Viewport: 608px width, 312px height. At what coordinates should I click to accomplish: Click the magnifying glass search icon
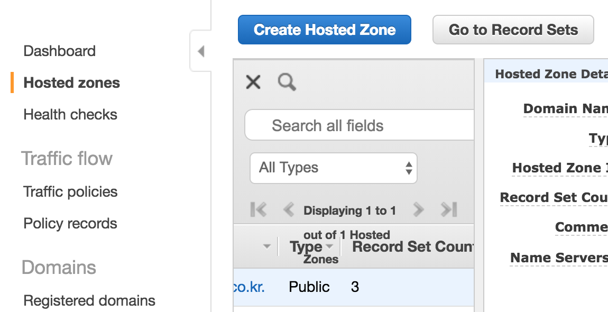(287, 82)
